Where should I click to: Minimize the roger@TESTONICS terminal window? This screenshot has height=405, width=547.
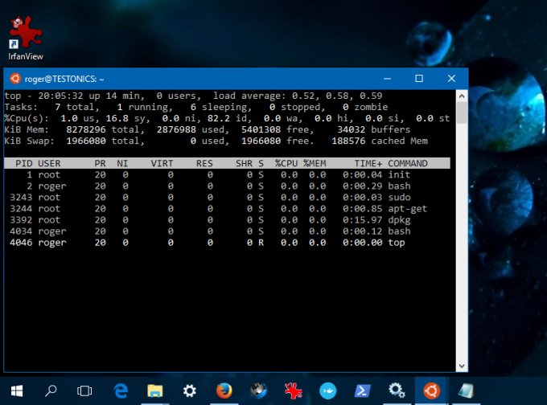[x=387, y=79]
